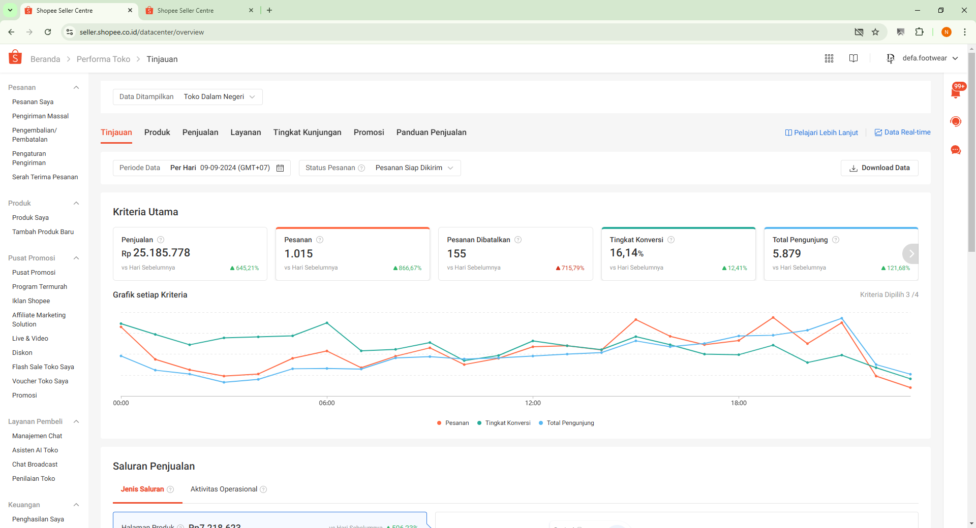
Task: Open Iklan Shopee in sidebar
Action: tap(31, 301)
